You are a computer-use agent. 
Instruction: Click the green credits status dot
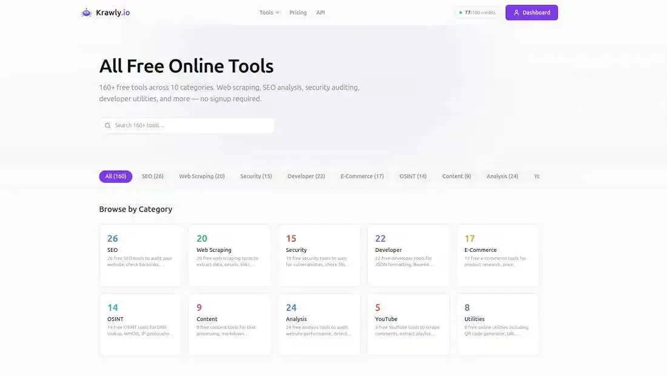pyautogui.click(x=460, y=13)
